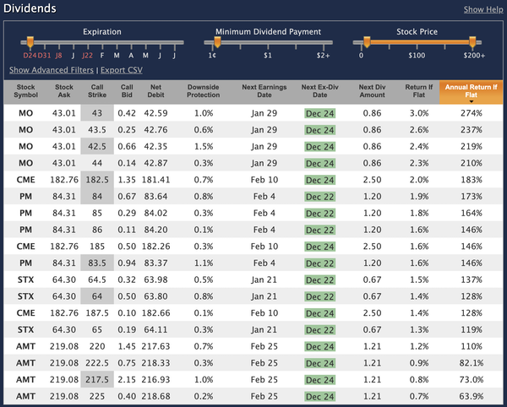
Task: Click call strike 222.5 for AMT
Action: pyautogui.click(x=97, y=363)
